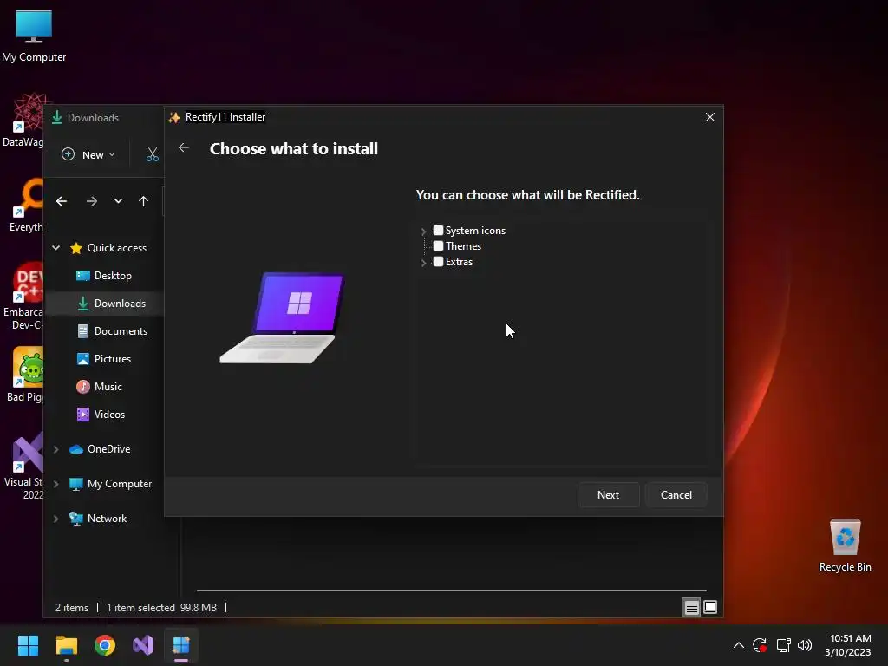Click the Rectify11 Installer sparkle icon
The height and width of the screenshot is (666, 888).
(174, 117)
